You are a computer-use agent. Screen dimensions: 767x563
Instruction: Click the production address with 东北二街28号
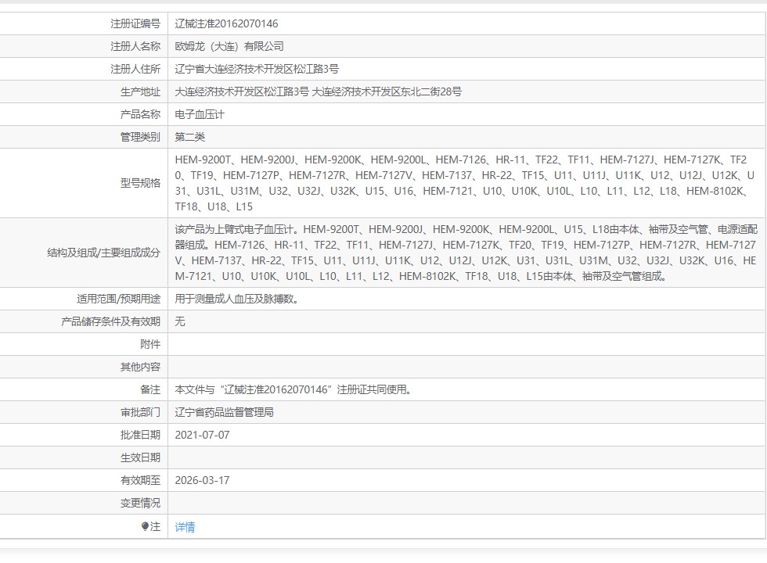coord(318,92)
